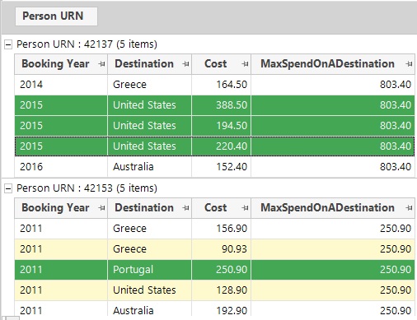Collapse the Person URN 42137 group

coord(8,44)
